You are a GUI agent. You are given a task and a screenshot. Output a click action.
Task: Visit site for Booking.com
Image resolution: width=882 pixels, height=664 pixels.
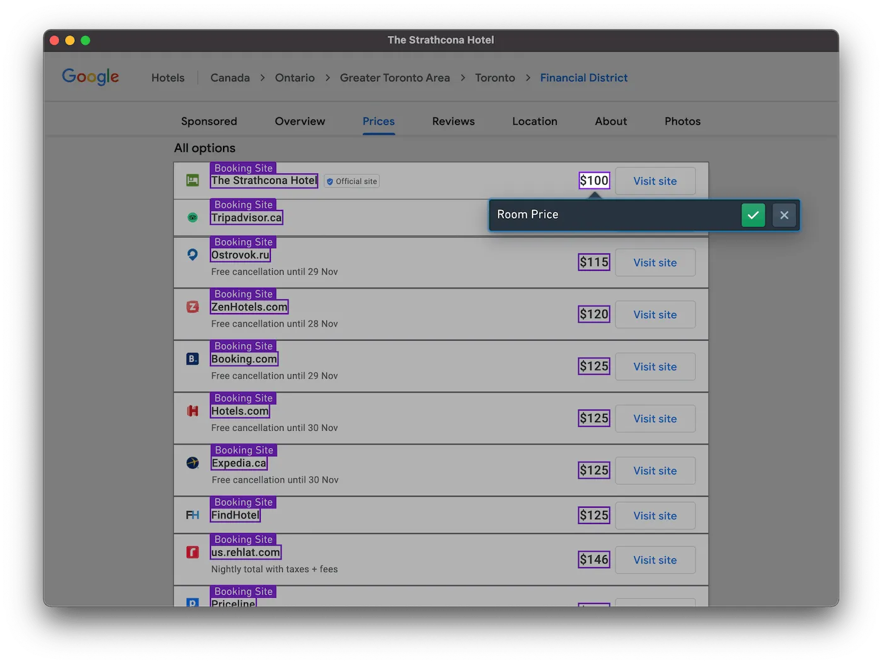(655, 367)
